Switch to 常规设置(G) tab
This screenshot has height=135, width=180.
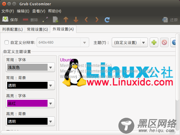point(37,29)
